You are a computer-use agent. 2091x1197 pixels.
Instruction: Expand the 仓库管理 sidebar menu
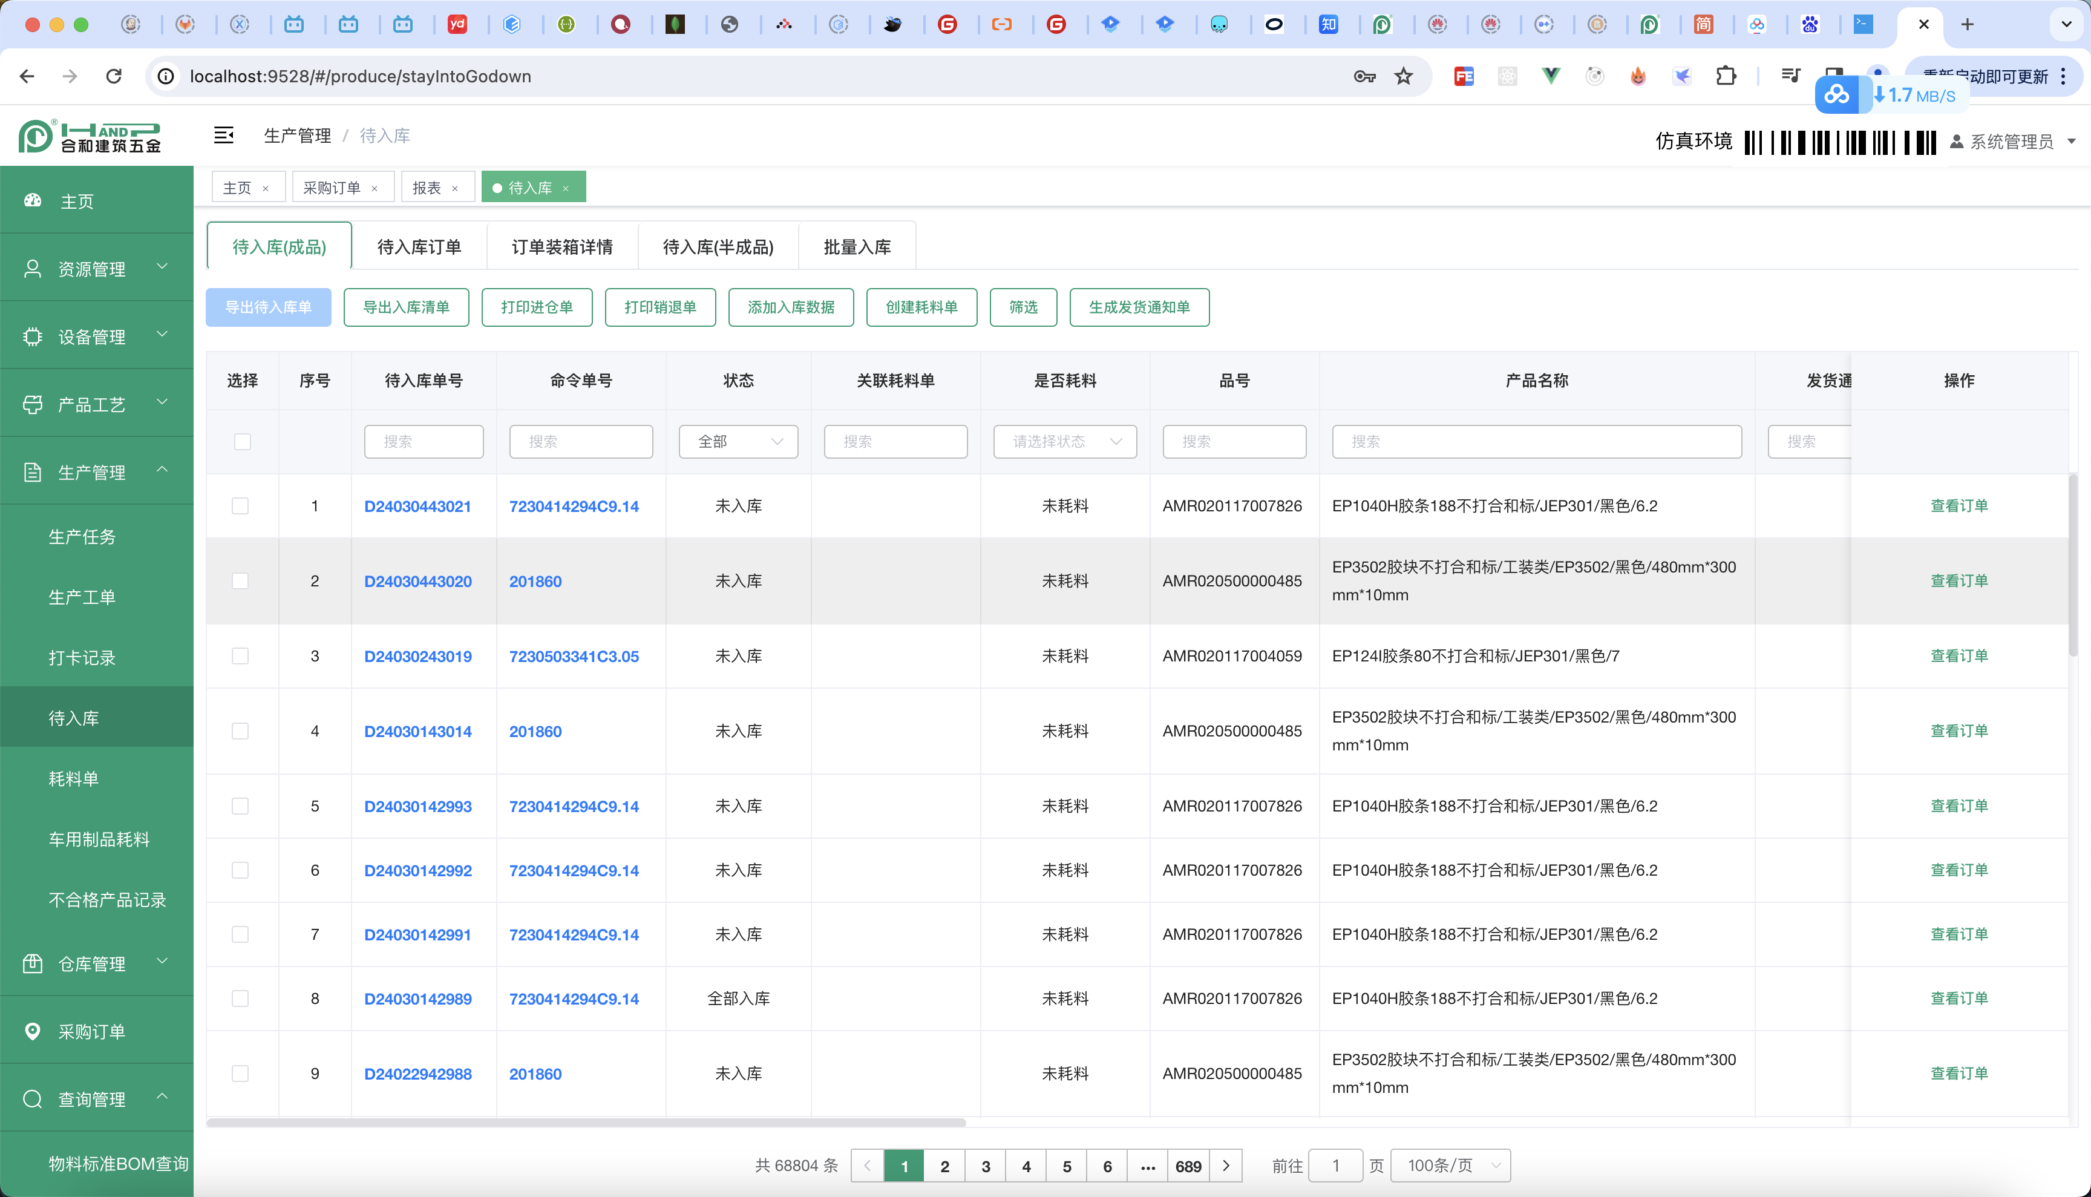click(162, 961)
